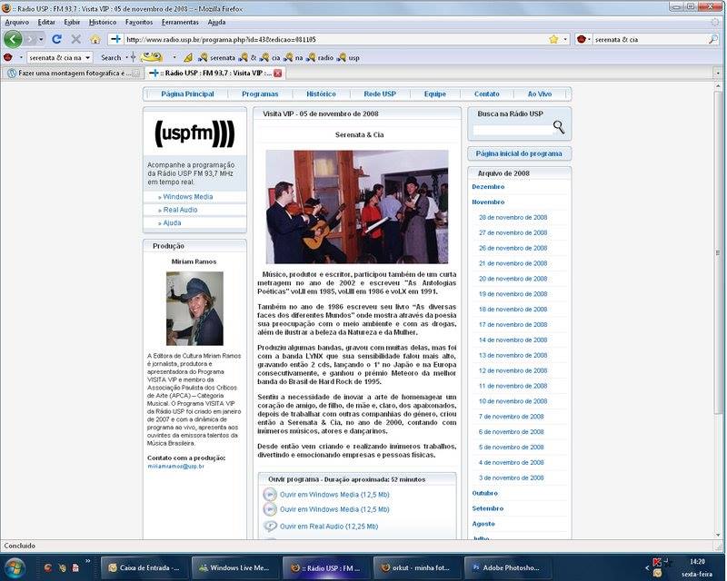Image resolution: width=727 pixels, height=581 pixels.
Task: Open the Histórico menu in menu bar
Action: coord(103,22)
